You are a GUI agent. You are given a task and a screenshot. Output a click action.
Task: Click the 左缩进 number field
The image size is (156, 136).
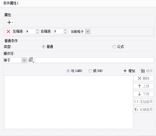31,31
